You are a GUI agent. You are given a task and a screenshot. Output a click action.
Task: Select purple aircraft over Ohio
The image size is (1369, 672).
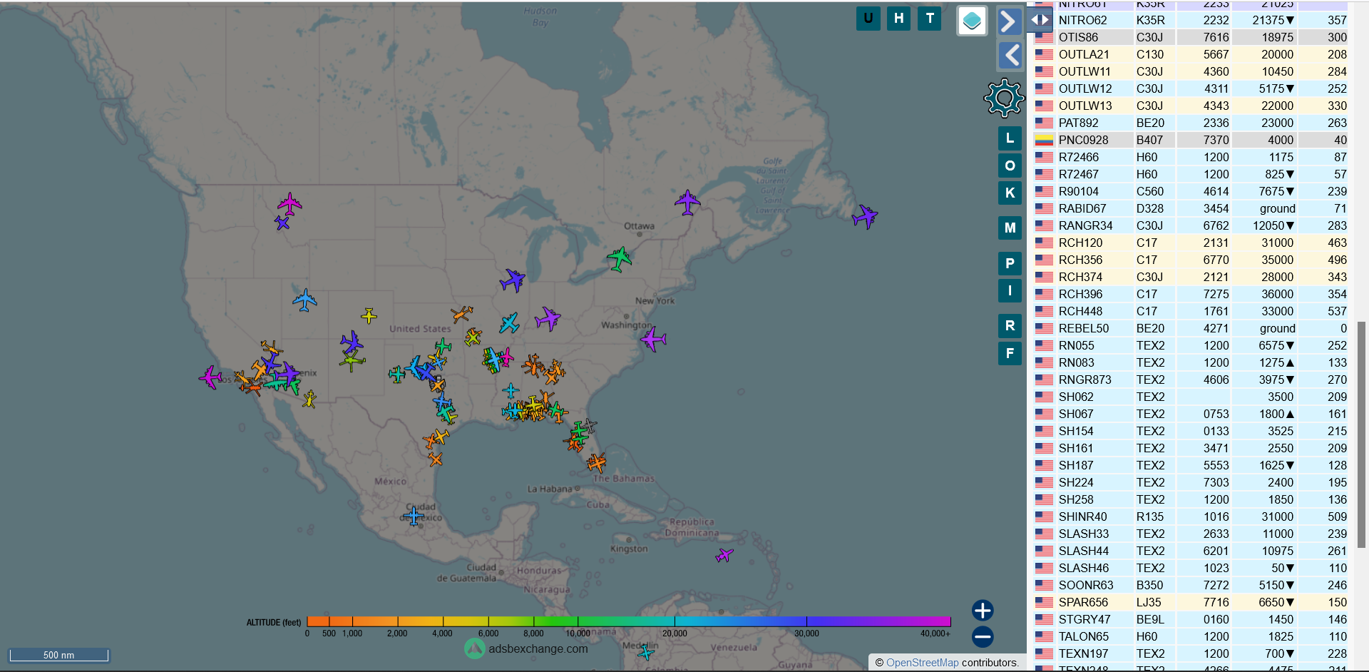548,318
